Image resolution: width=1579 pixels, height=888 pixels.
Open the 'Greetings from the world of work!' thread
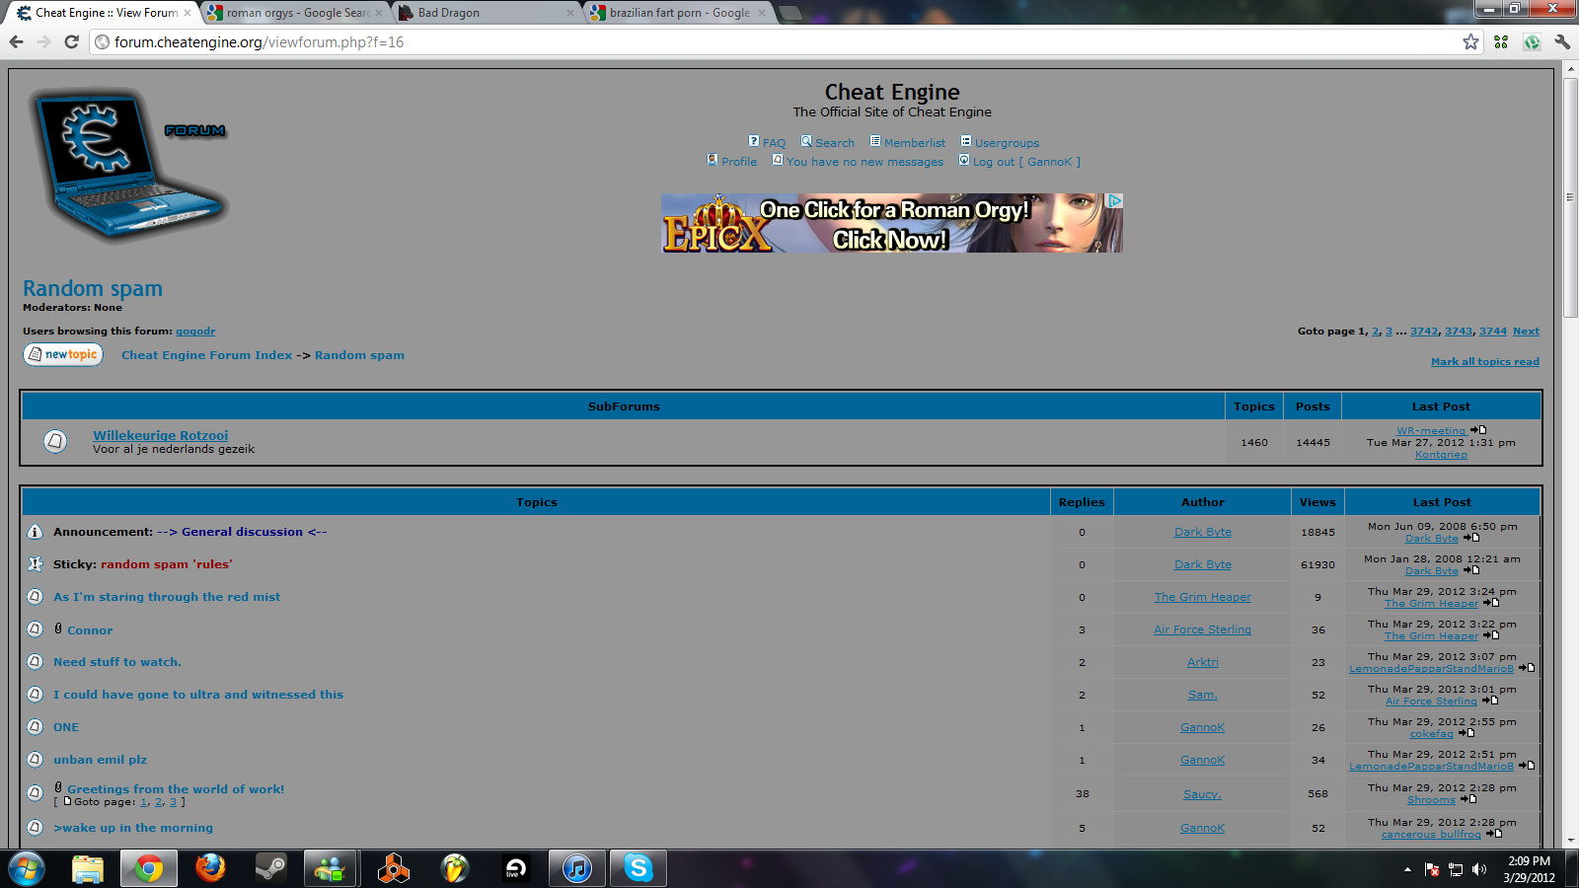[x=176, y=789]
